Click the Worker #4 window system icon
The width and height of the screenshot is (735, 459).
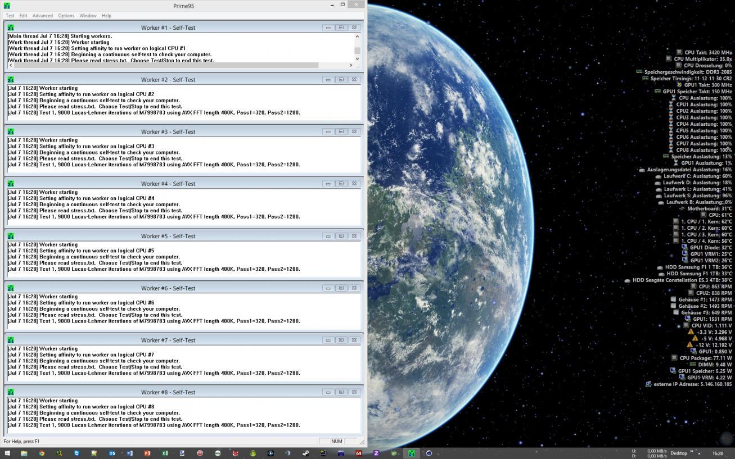pos(11,184)
